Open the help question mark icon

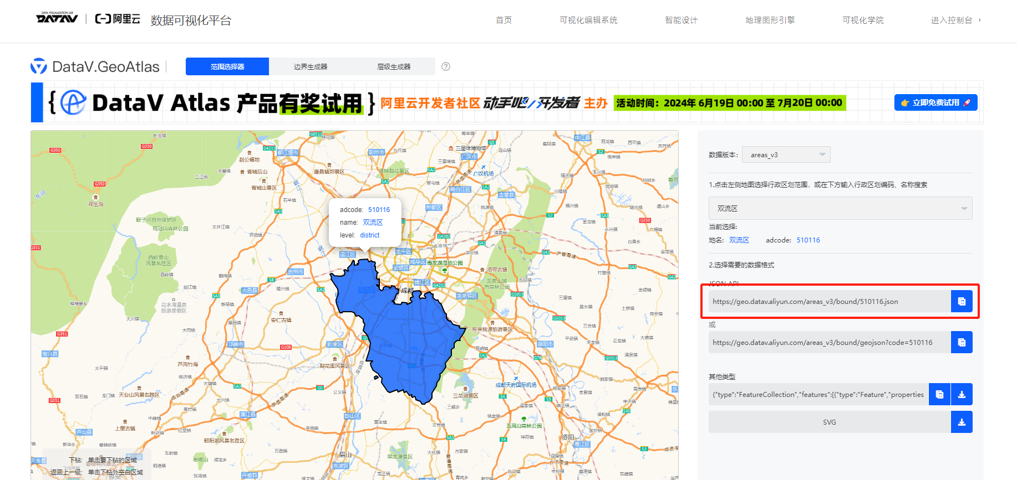coord(446,66)
